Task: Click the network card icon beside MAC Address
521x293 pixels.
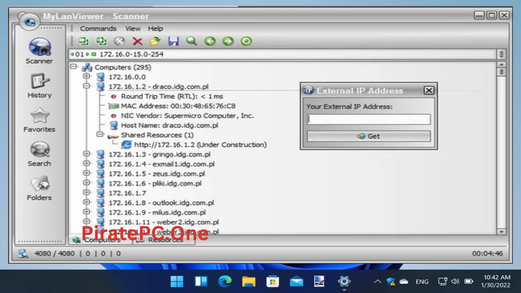Action: (x=114, y=106)
